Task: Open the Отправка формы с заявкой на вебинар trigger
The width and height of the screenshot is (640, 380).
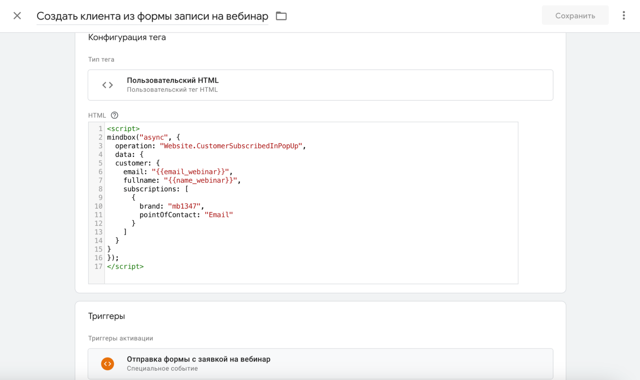Action: 320,364
